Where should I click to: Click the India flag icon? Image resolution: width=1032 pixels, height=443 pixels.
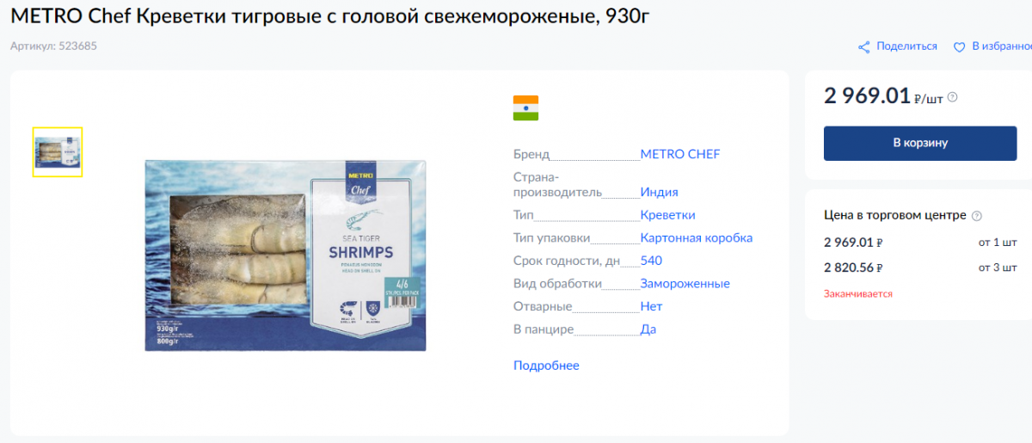525,108
